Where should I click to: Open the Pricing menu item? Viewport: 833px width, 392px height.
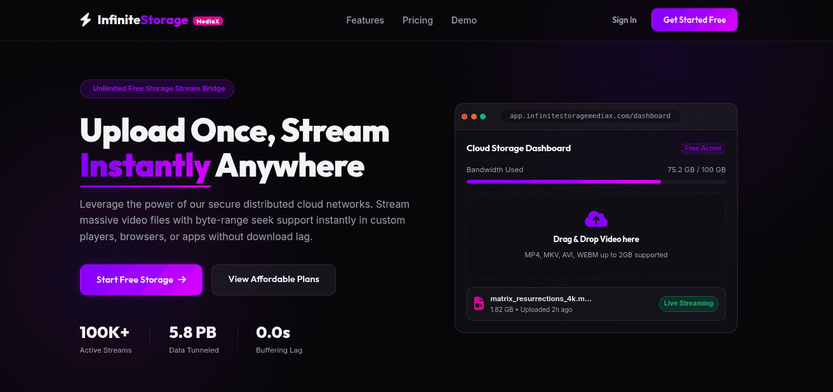point(418,20)
